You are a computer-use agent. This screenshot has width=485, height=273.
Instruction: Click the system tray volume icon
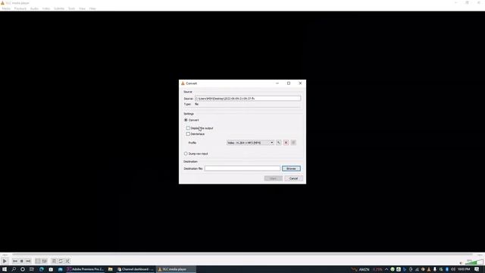[453, 269]
